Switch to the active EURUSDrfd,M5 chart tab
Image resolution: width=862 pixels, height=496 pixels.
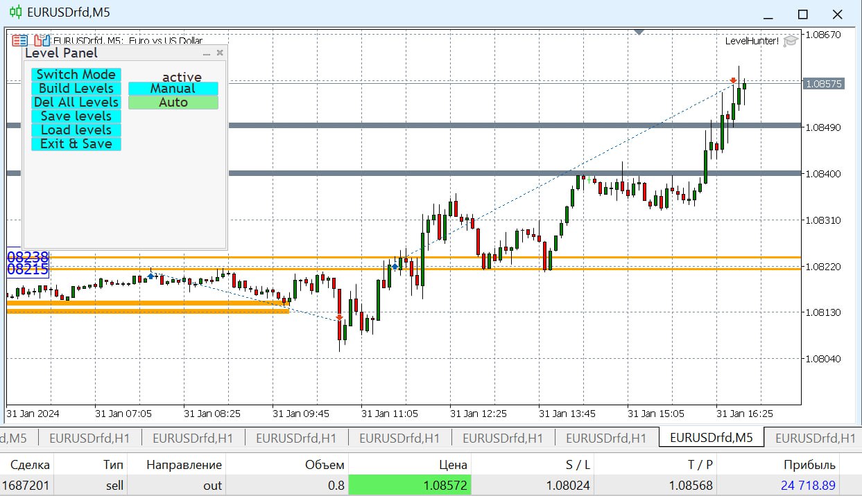pos(712,438)
